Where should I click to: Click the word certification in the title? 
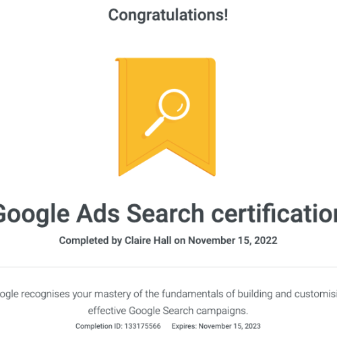274,214
